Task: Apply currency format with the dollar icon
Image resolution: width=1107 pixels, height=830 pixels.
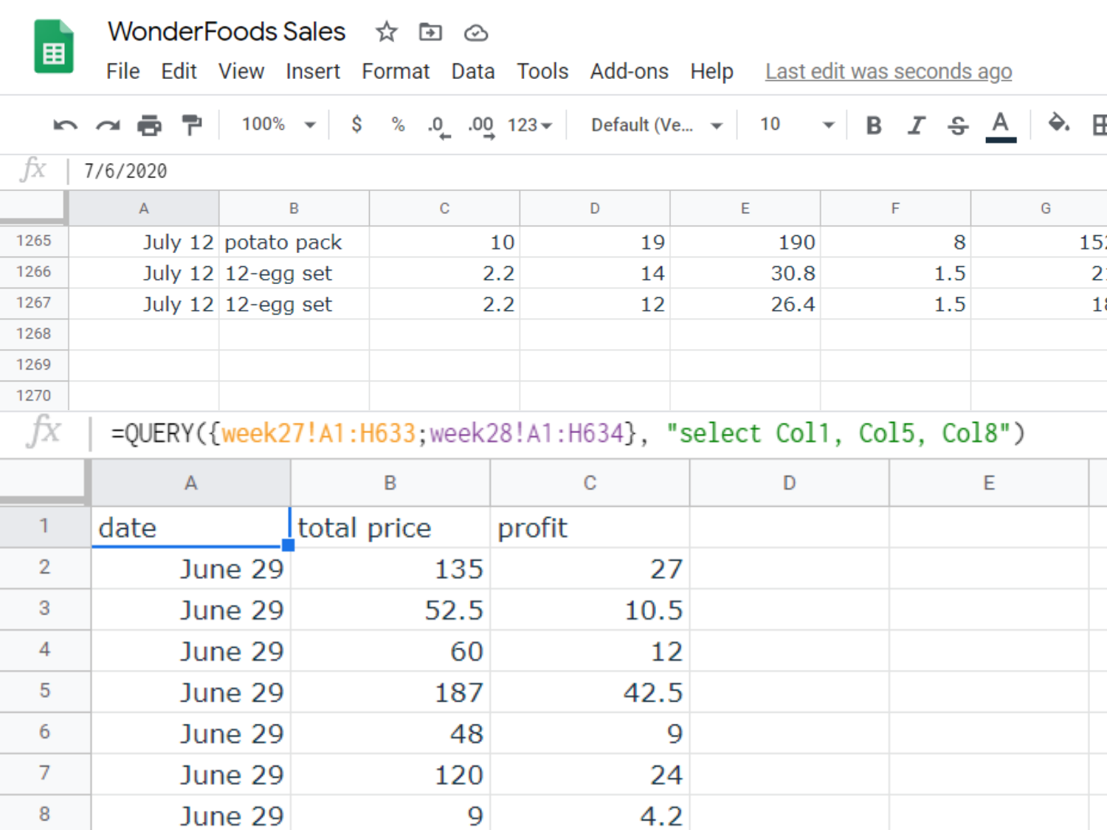Action: coord(356,125)
